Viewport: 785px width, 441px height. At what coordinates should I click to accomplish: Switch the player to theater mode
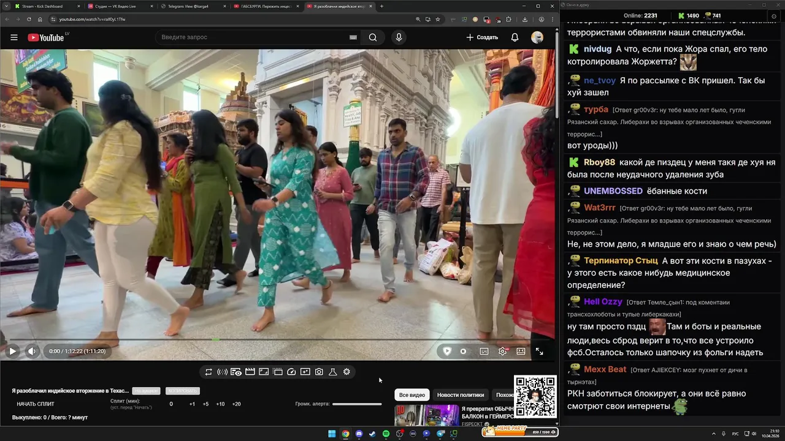(x=521, y=351)
